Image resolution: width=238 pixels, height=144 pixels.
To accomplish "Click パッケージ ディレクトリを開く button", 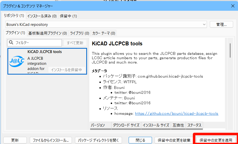I will (x=99, y=140).
